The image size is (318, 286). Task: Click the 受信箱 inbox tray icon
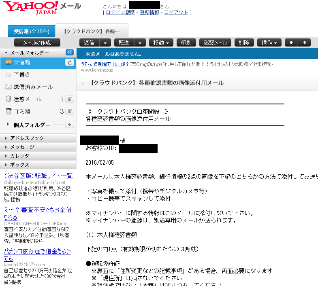coord(9,62)
